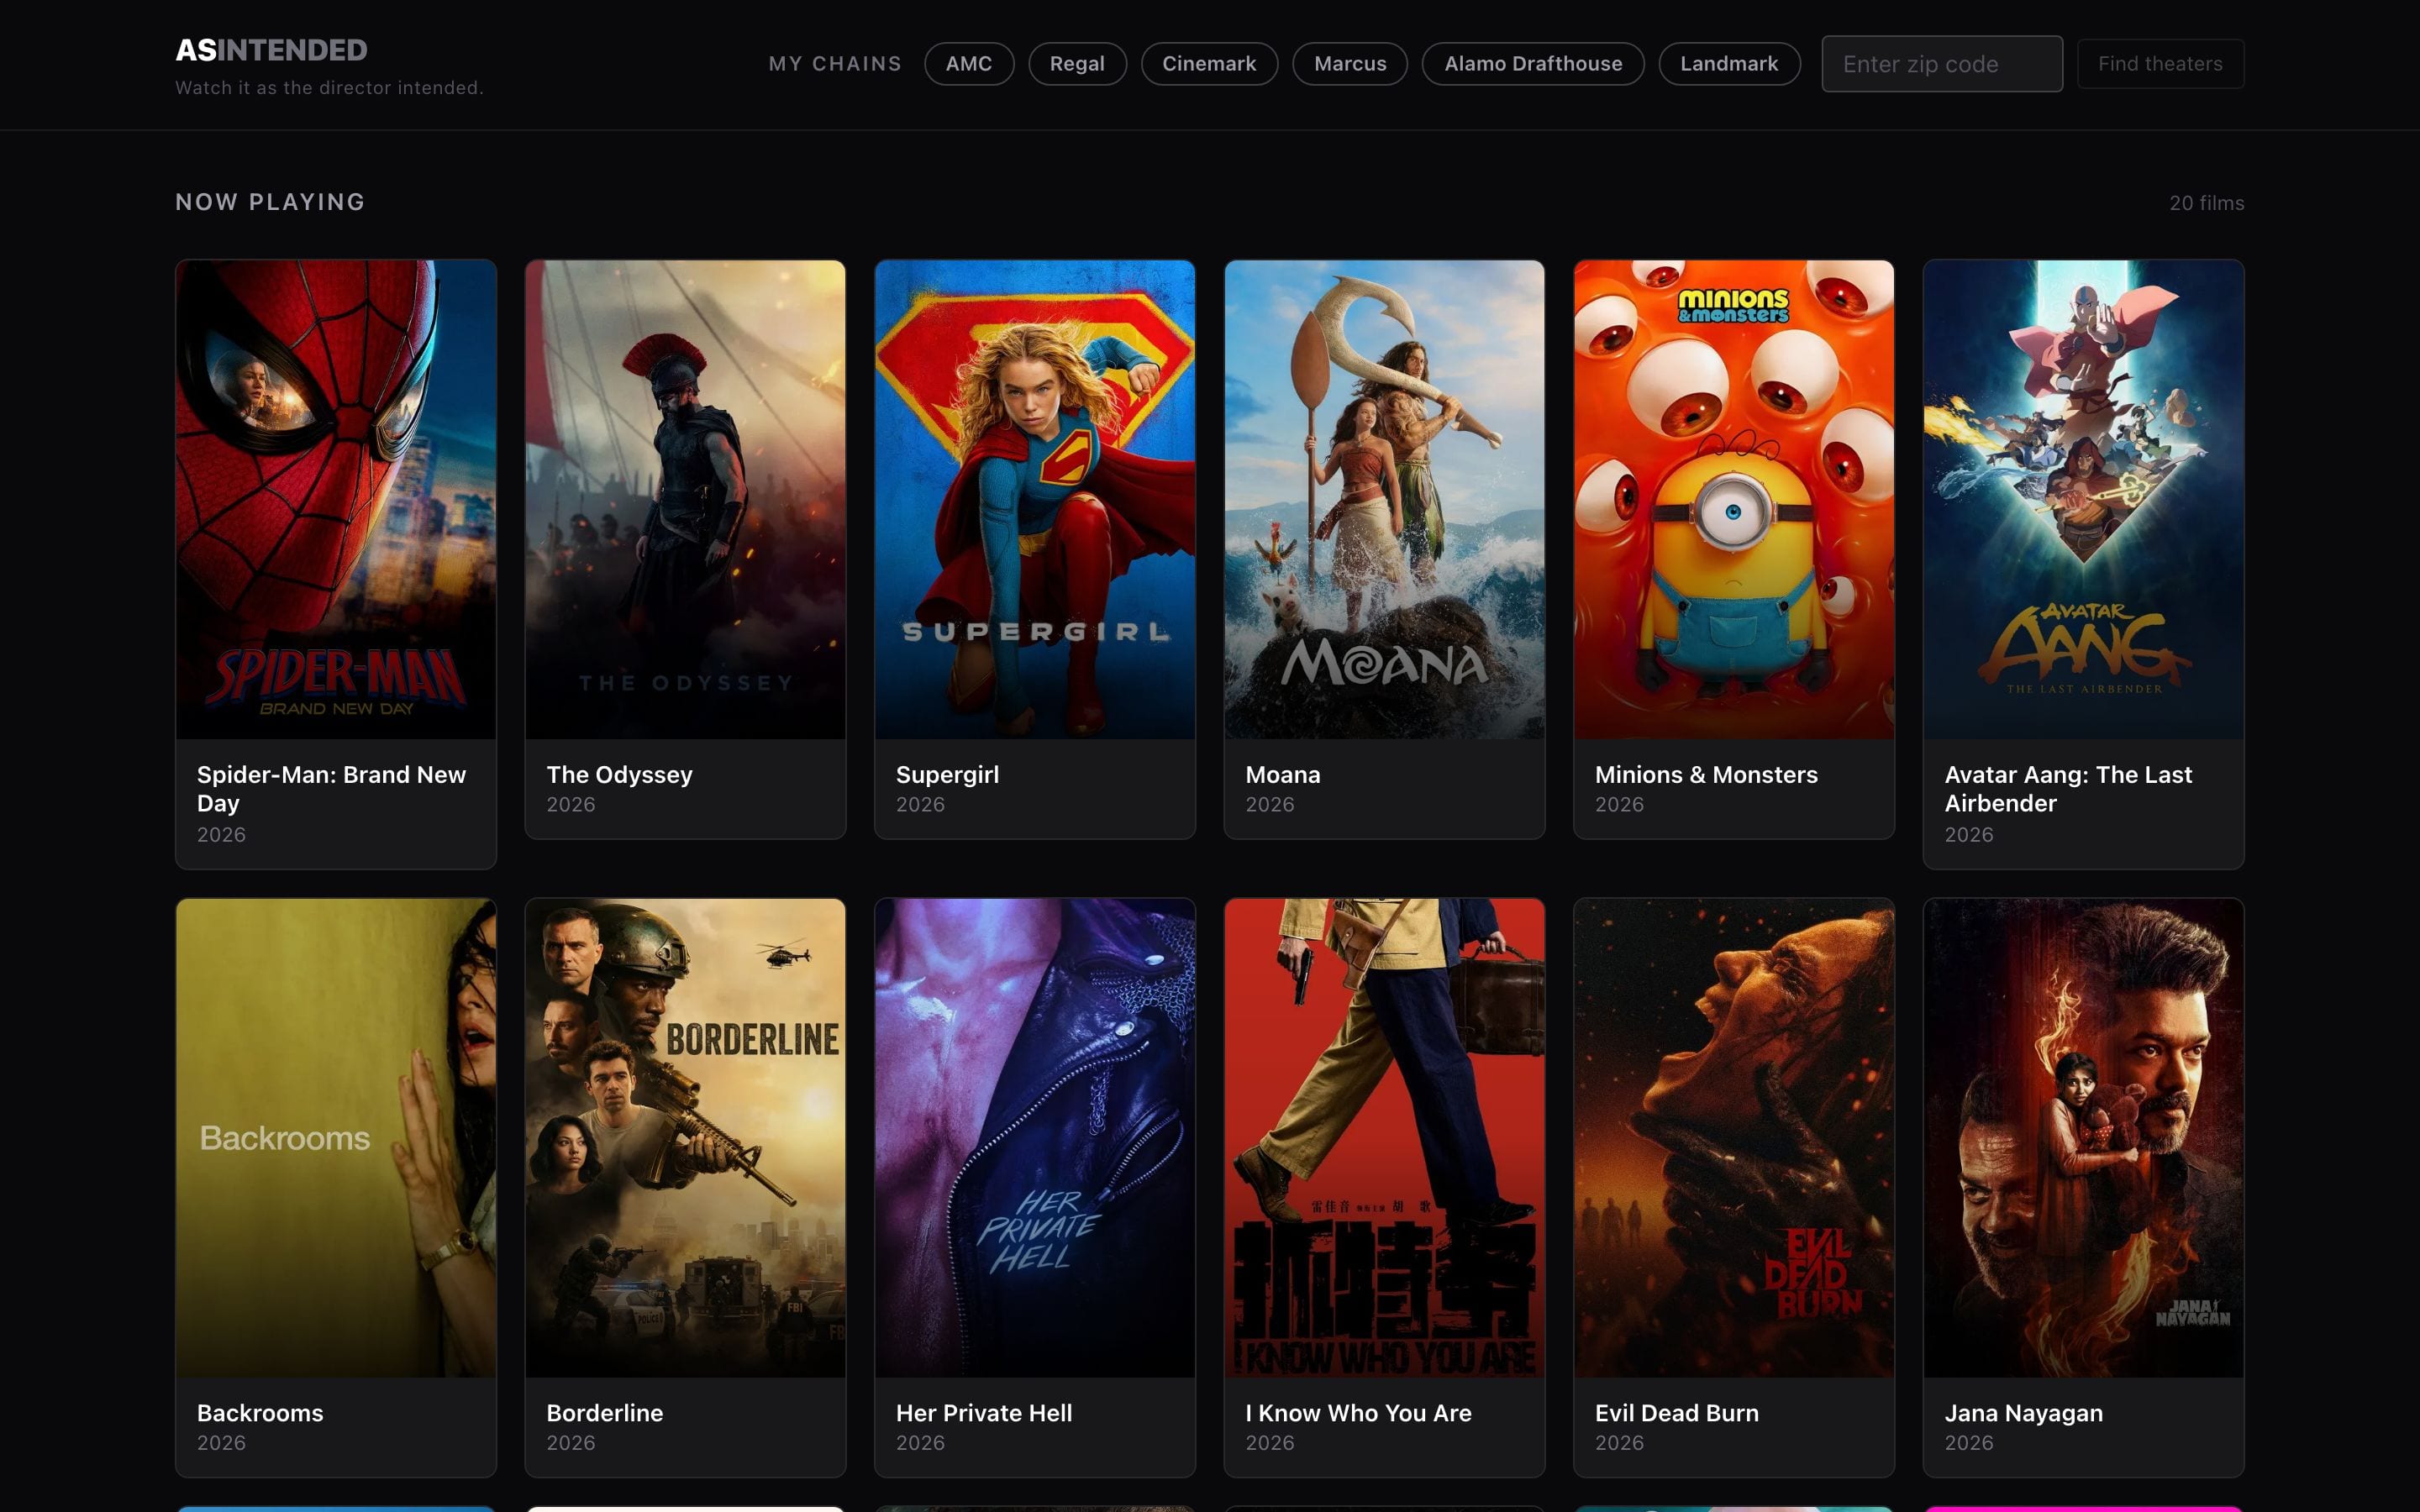Open the Evil Dead Burn poster

(x=1734, y=1138)
